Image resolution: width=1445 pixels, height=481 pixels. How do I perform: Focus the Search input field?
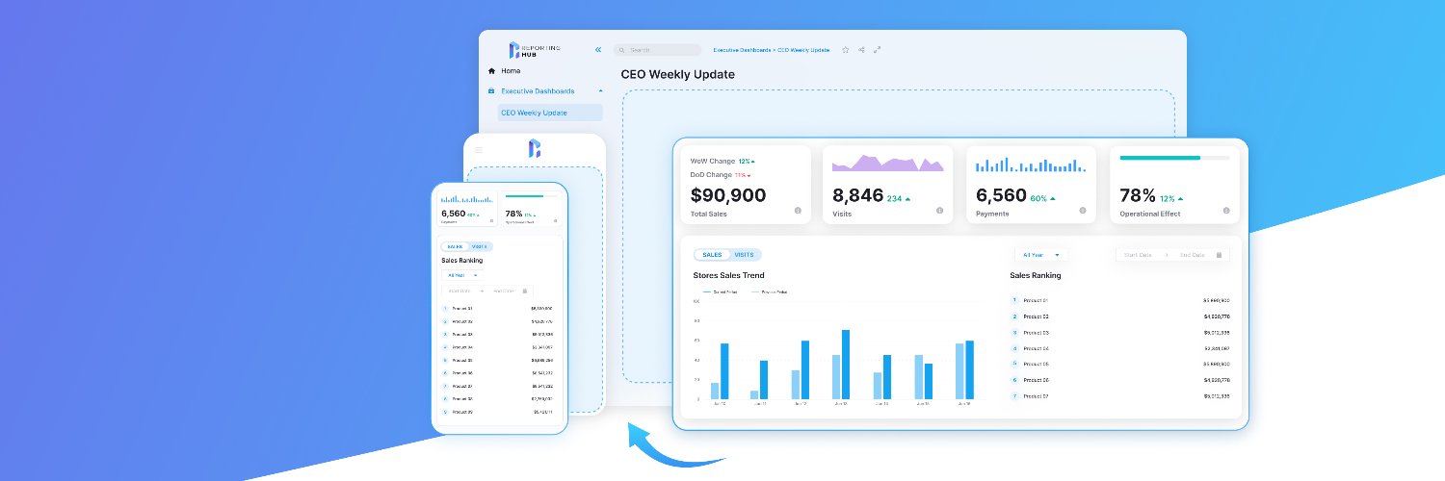658,50
